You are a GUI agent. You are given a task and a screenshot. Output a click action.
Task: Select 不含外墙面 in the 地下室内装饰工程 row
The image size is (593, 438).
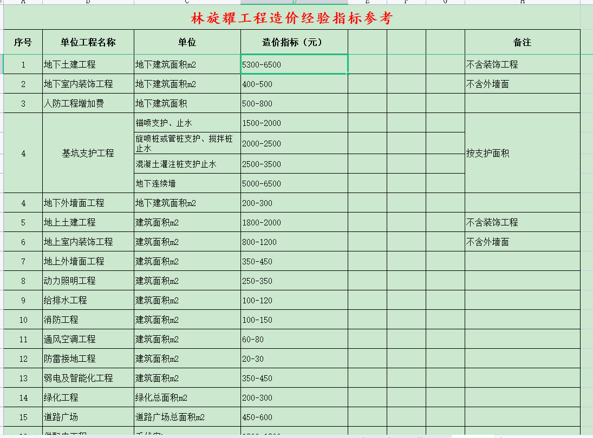point(522,84)
